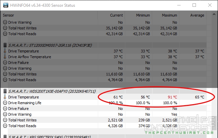Click the red 91 °C maximum temperature value

pos(172,97)
